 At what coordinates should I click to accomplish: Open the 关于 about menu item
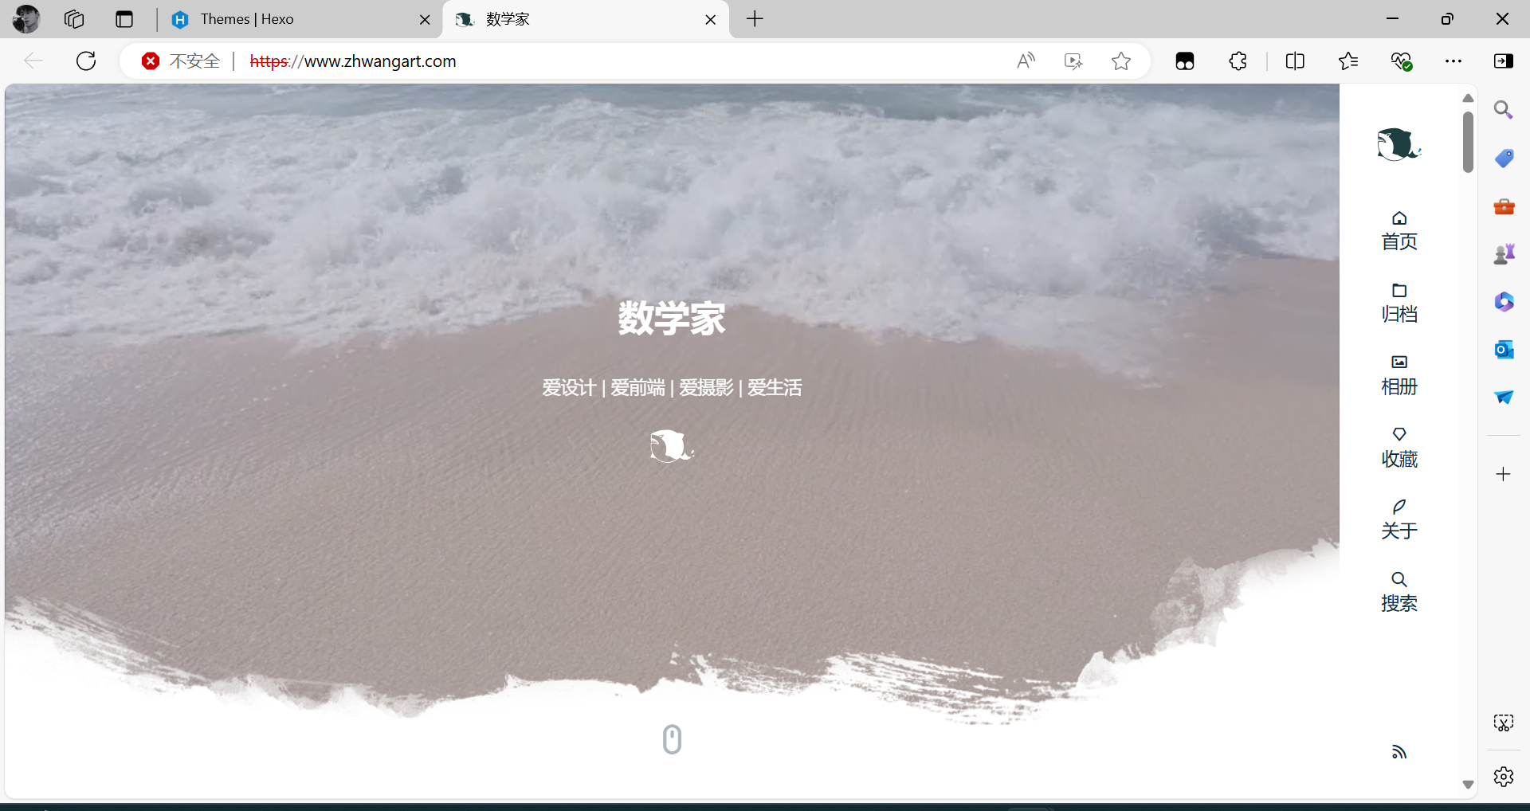[x=1399, y=520]
